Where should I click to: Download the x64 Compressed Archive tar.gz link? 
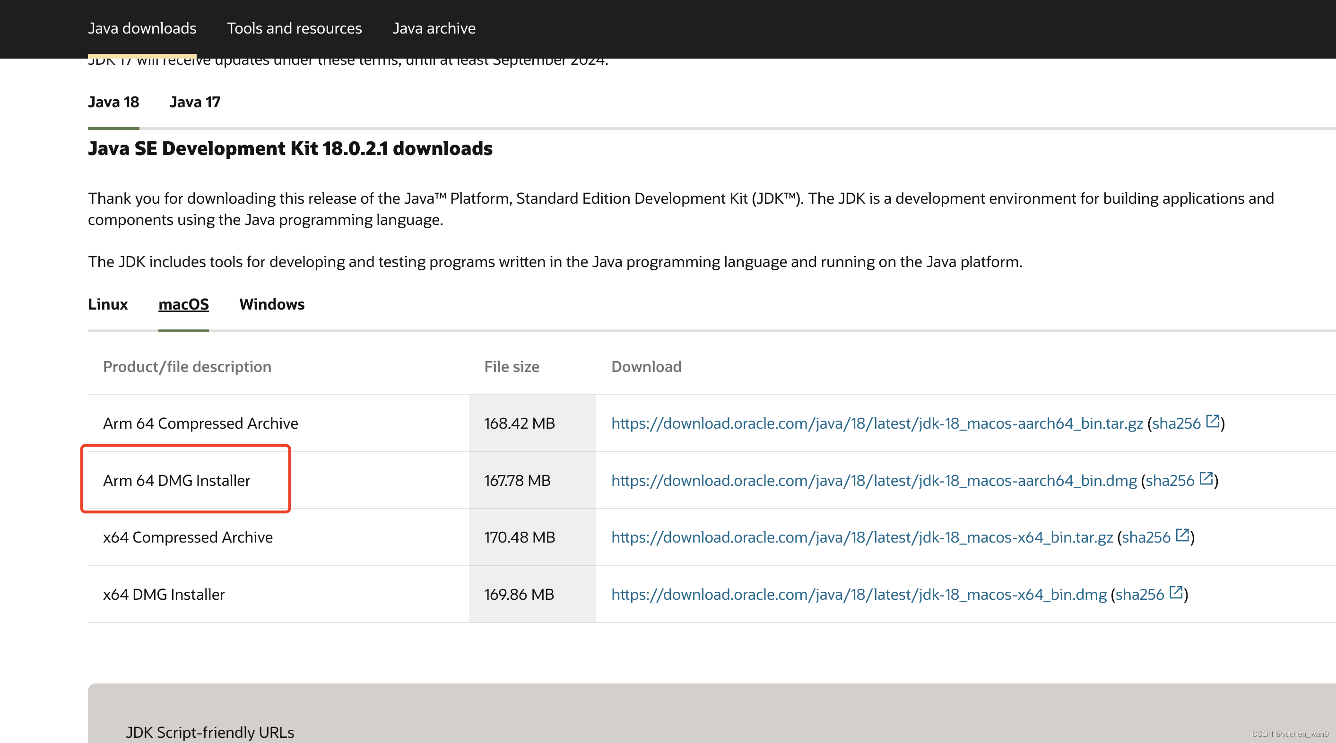click(861, 537)
